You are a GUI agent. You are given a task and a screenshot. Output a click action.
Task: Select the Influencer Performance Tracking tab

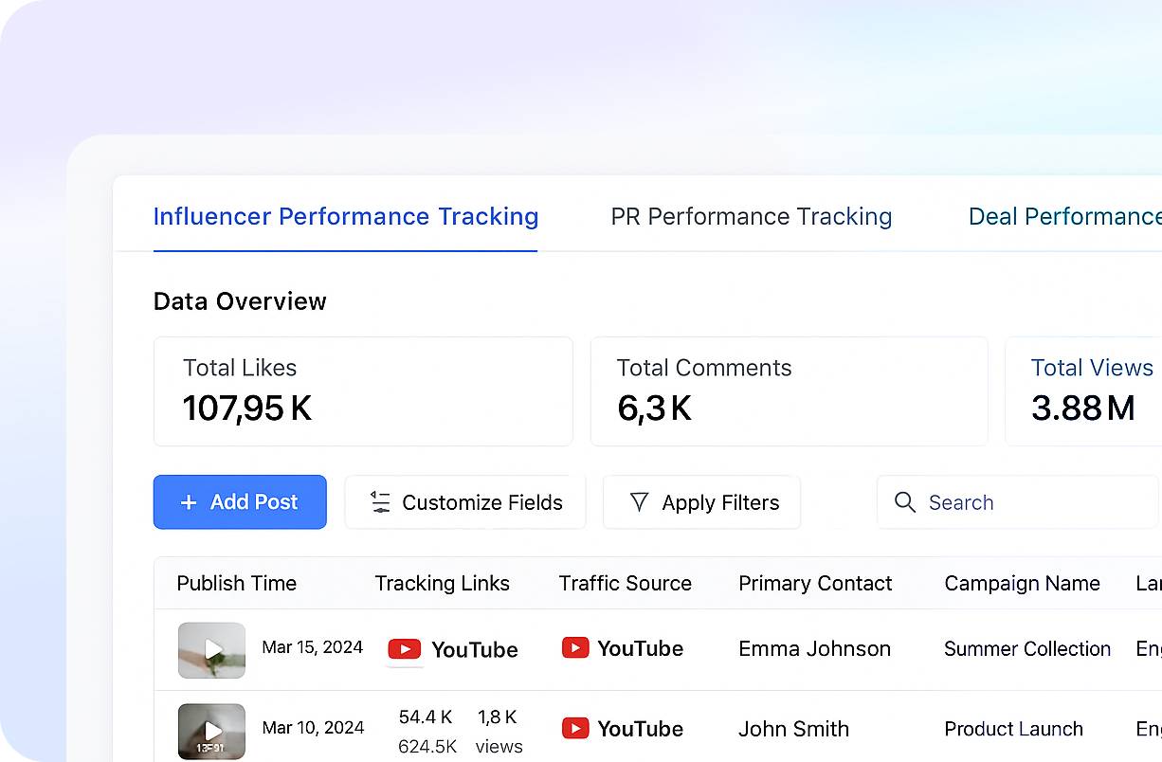(346, 216)
